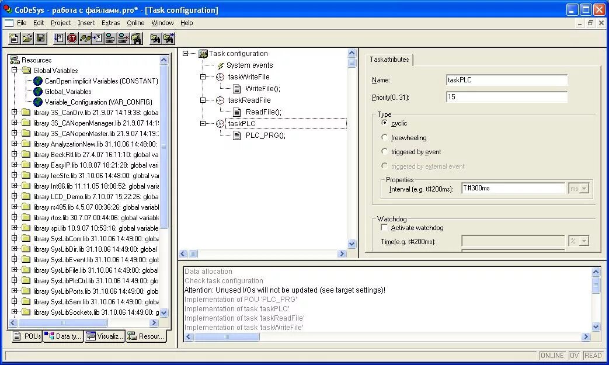Open the watchdog Time unit dropdown
This screenshot has height=365, width=609.
[584, 241]
